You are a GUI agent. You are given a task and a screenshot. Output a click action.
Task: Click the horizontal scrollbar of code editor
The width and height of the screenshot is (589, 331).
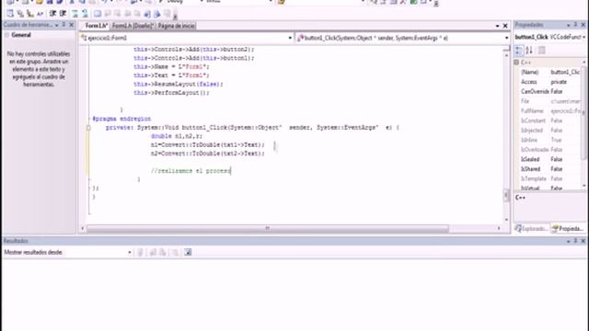pos(268,228)
